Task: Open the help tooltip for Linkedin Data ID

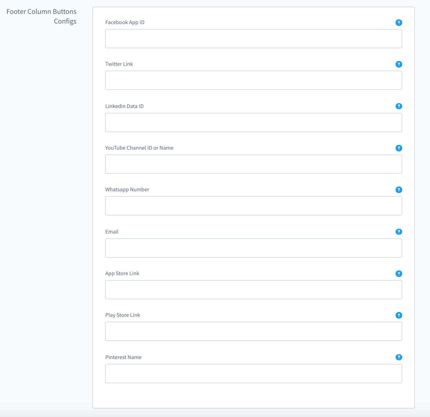Action: 399,106
